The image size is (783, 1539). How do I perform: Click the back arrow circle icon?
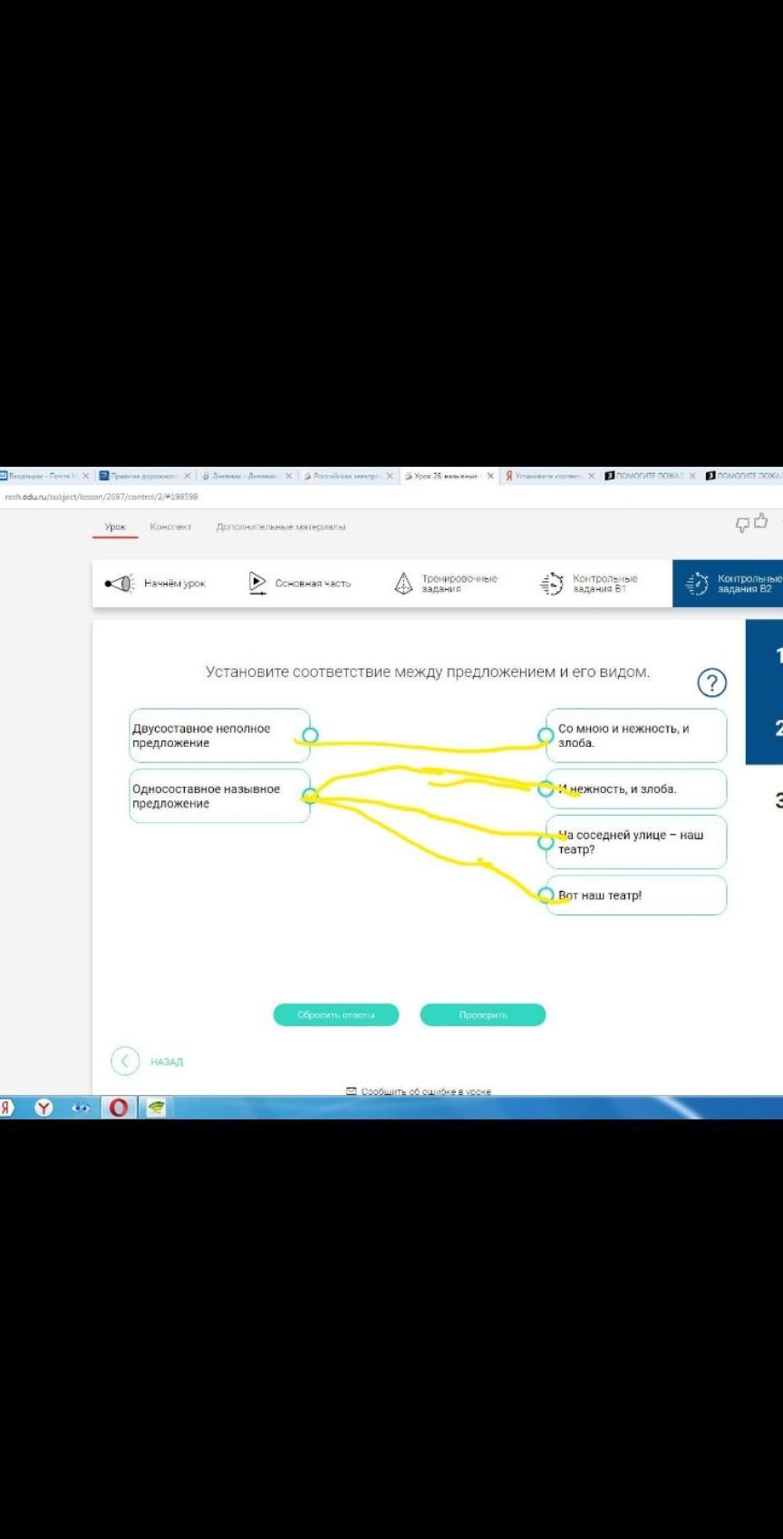pyautogui.click(x=125, y=1061)
